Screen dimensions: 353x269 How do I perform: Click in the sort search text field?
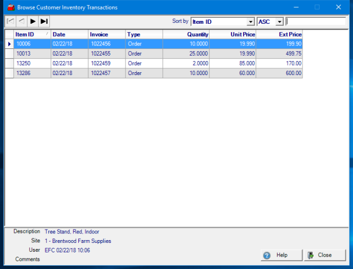pos(315,22)
